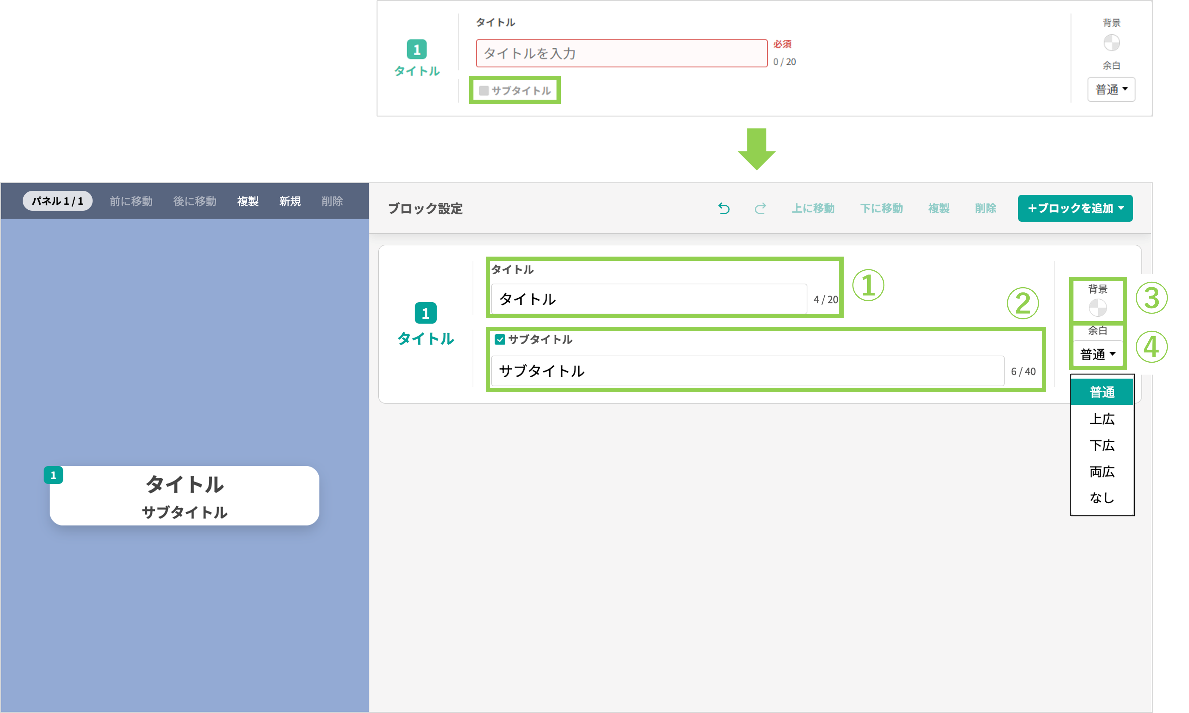This screenshot has width=1189, height=713.
Task: Select なし from margin list
Action: pyautogui.click(x=1102, y=498)
